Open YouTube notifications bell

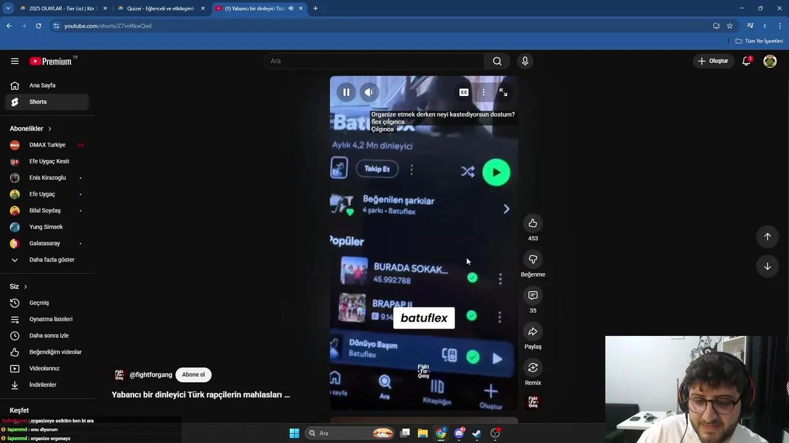tap(746, 61)
